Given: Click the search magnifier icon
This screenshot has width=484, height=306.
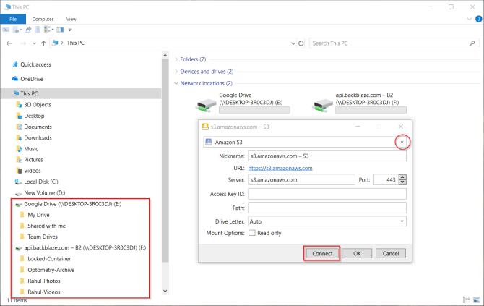Looking at the screenshot, I should [472, 43].
